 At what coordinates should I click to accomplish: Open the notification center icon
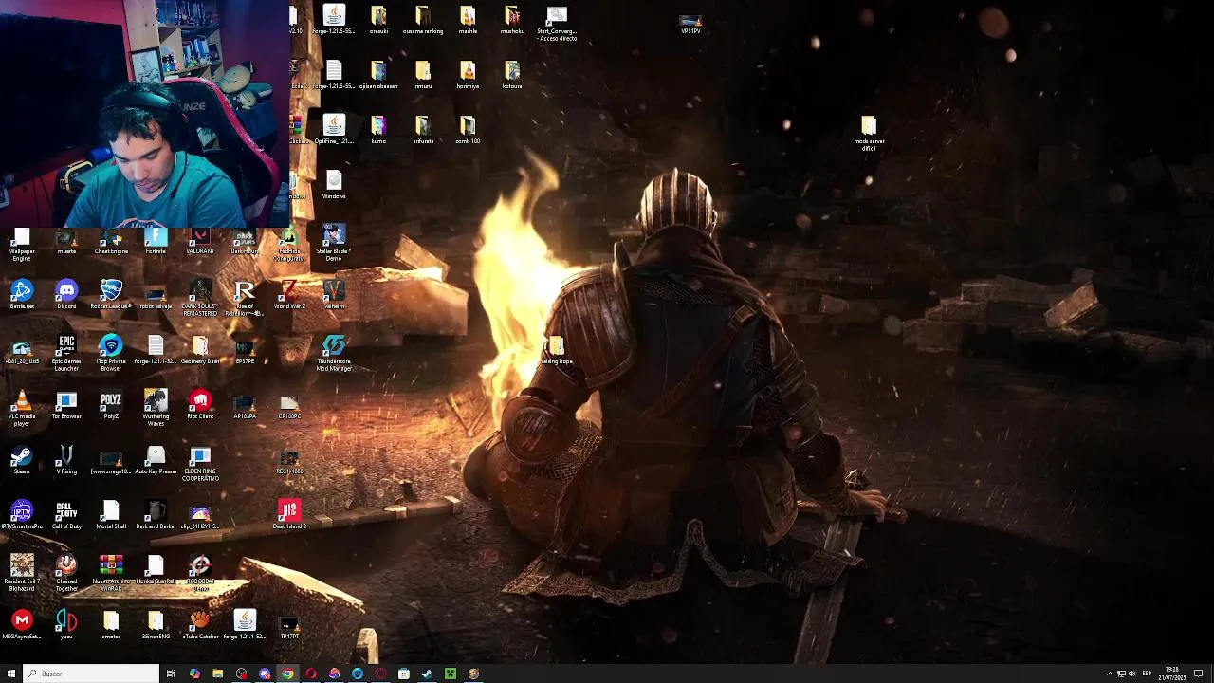click(x=1199, y=674)
